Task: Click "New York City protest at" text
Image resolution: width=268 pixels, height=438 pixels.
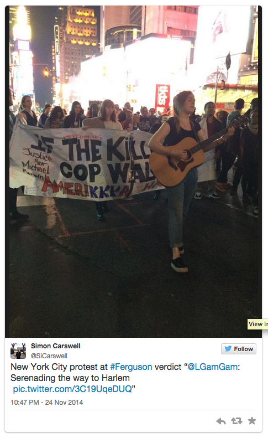Action: 59,367
